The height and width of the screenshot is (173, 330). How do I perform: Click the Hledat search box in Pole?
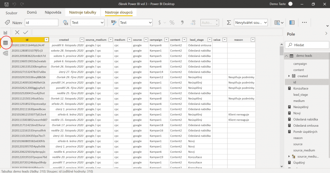tap(306, 45)
